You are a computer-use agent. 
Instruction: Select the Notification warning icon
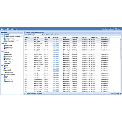pyautogui.click(x=4, y=63)
